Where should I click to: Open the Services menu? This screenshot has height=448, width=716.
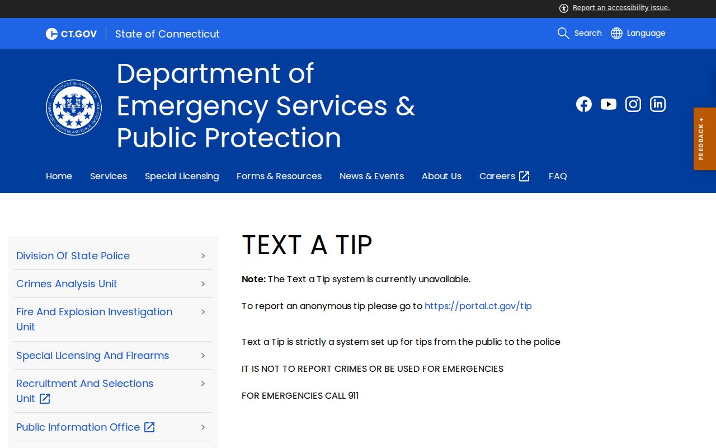click(109, 176)
